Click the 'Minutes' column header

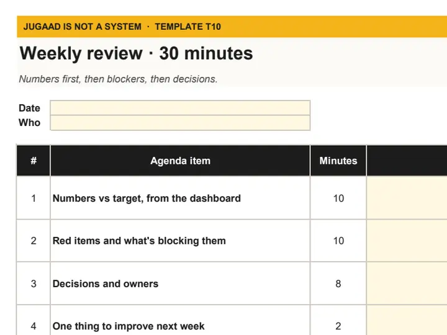[338, 161]
